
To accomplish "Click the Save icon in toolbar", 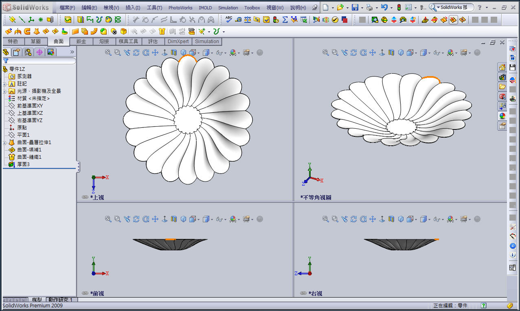I will pyautogui.click(x=355, y=7).
